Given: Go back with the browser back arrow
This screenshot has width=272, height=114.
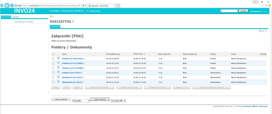Looking at the screenshot, I should pos(7,5).
